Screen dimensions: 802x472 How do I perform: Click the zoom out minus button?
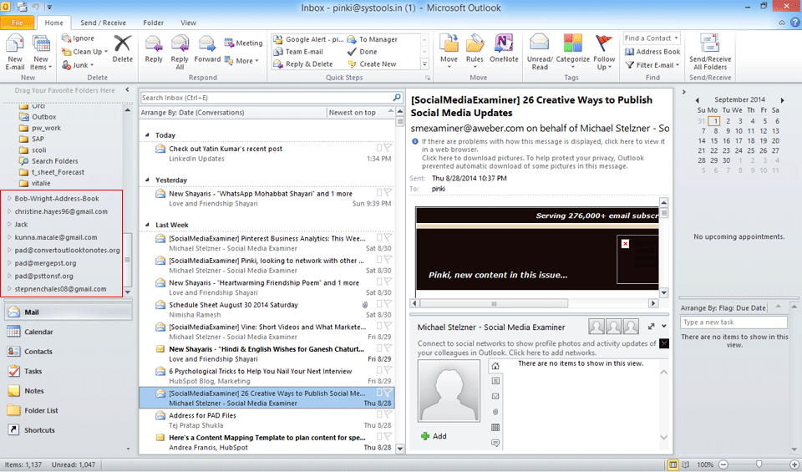pyautogui.click(x=723, y=464)
